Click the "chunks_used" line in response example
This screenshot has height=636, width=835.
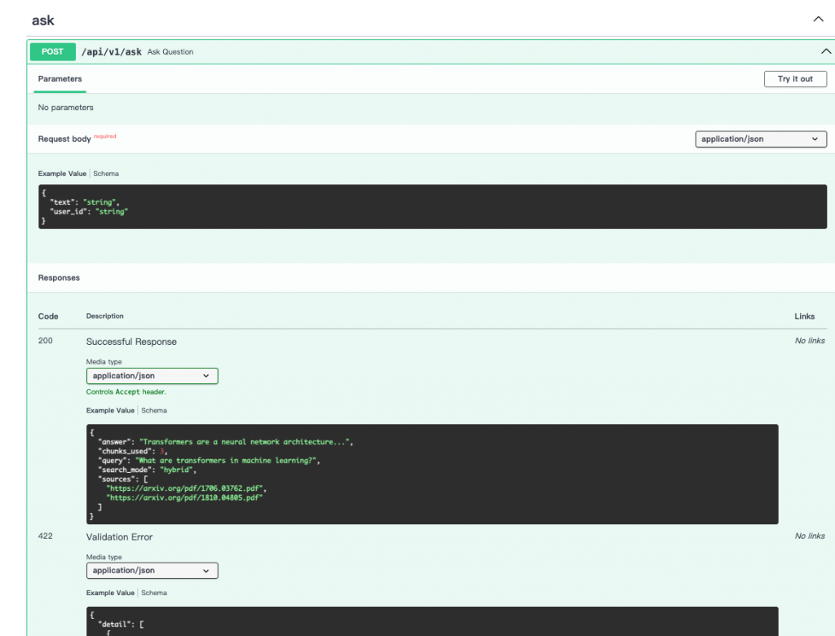click(x=133, y=451)
